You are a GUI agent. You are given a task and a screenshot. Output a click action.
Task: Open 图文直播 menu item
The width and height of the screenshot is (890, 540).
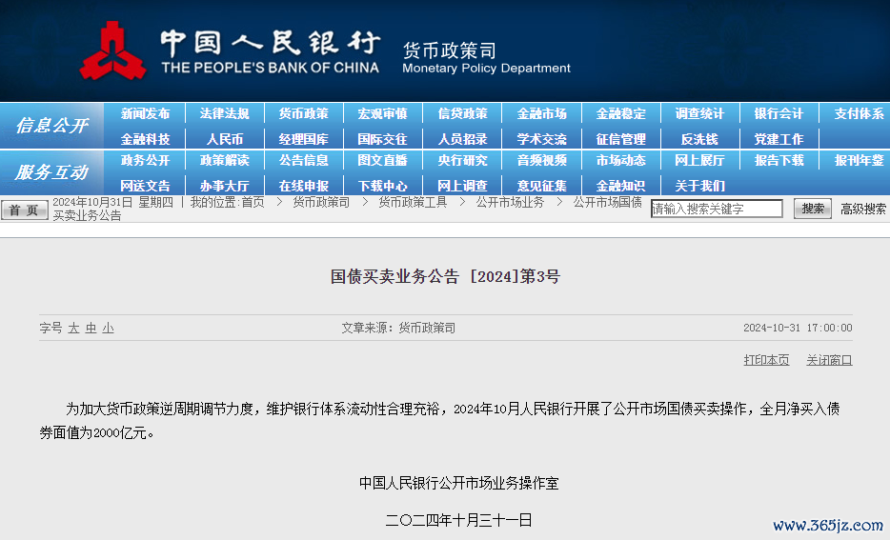382,161
